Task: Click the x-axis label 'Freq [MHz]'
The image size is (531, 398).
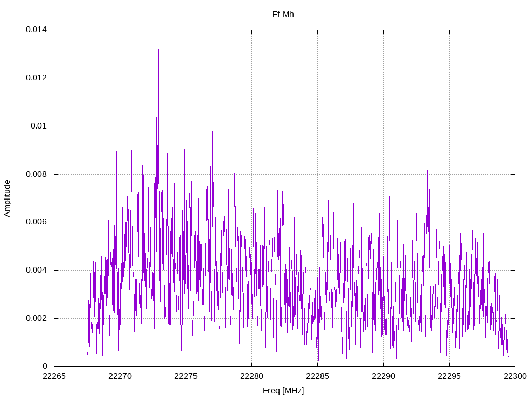Action: coord(283,391)
